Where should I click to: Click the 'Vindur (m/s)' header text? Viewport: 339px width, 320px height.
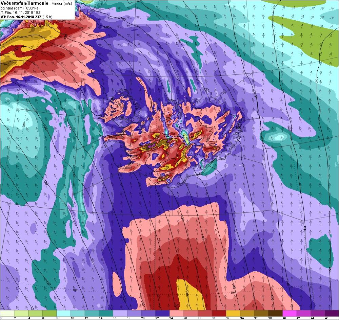pyautogui.click(x=62, y=3)
